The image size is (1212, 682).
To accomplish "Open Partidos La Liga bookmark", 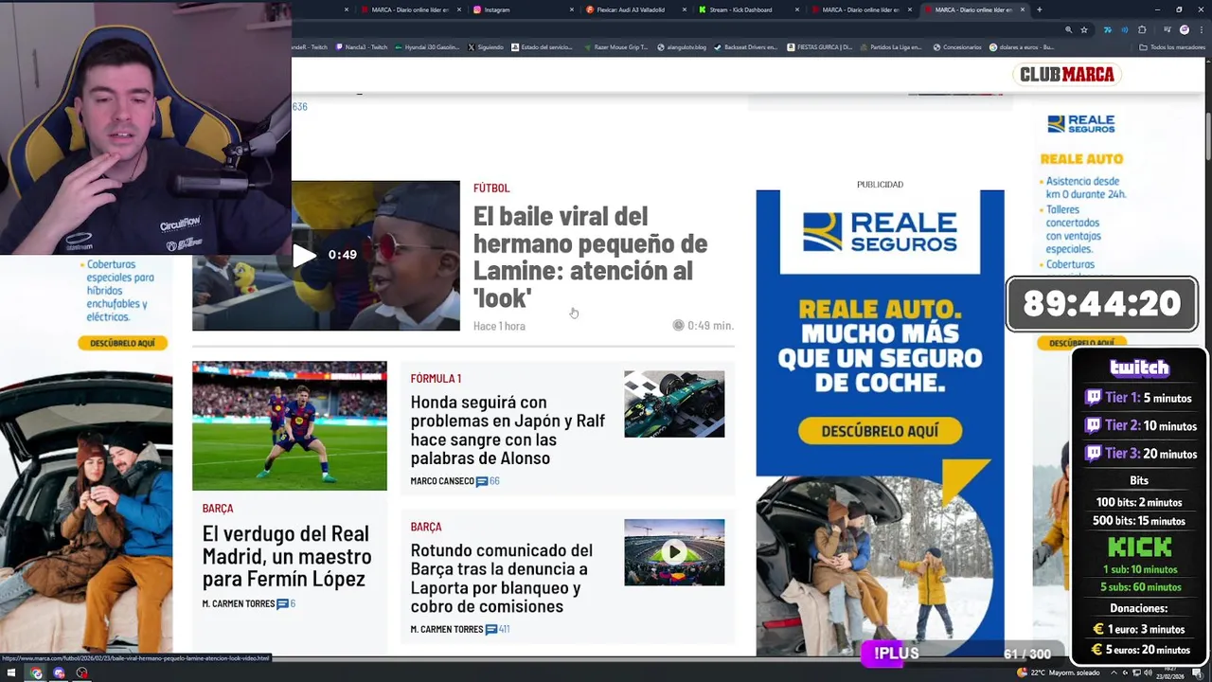I will 891,46.
